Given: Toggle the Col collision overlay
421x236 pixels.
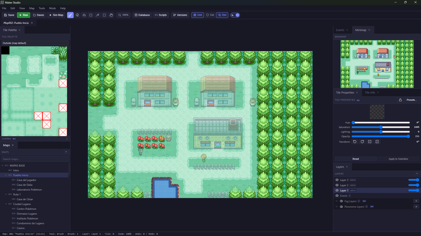Looking at the screenshot, I should (210, 15).
